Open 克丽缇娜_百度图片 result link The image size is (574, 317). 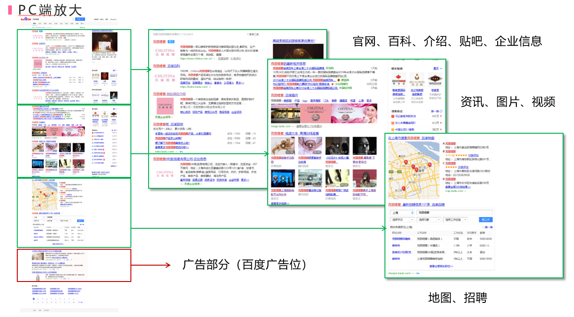(285, 95)
